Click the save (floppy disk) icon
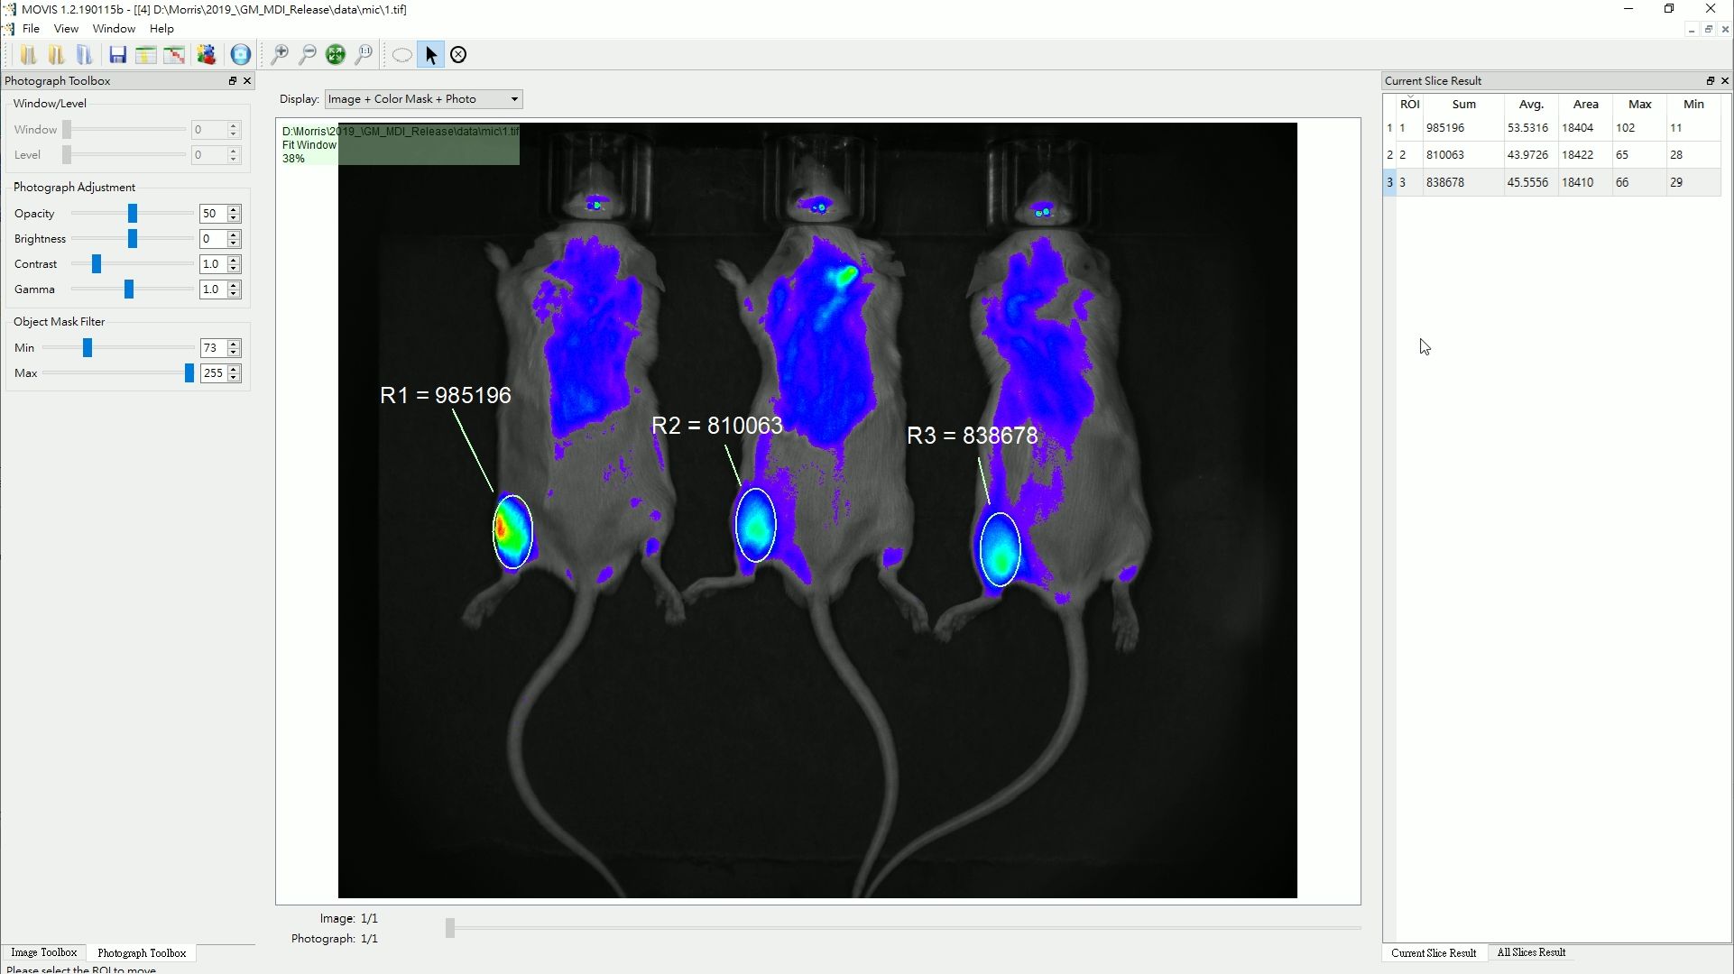The image size is (1734, 974). [117, 55]
